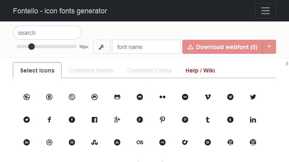This screenshot has height=162, width=289.
Task: Choose the square Facebook icon
Action: 95,120
